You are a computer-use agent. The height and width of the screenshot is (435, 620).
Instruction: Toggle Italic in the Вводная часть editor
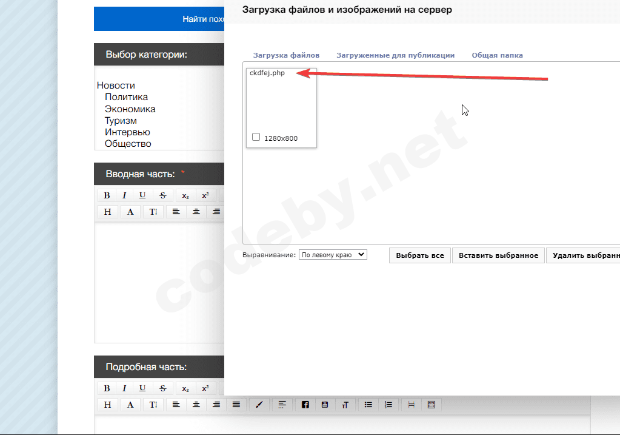point(125,195)
